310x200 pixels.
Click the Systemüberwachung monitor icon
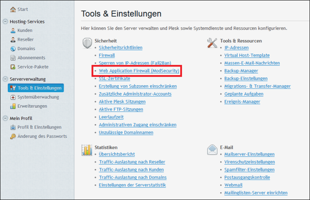pyautogui.click(x=13, y=97)
